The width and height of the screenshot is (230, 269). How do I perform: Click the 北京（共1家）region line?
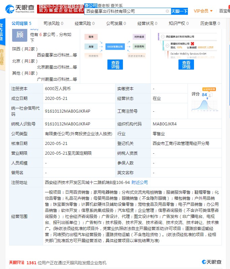[x=25, y=61]
